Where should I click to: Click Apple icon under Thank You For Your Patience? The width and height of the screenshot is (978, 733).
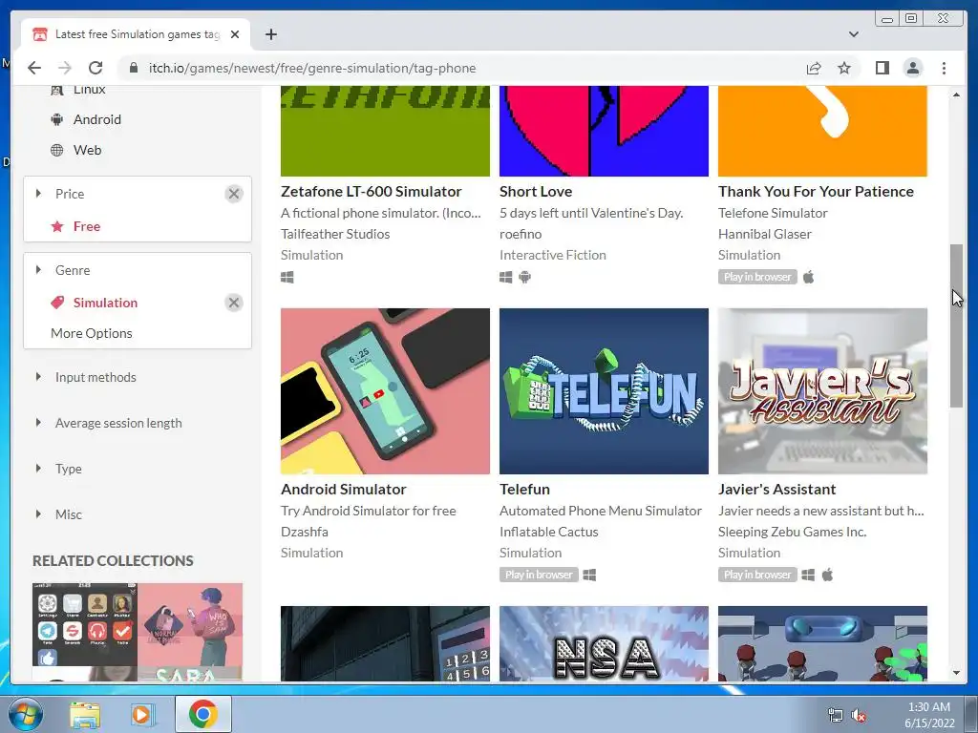[x=808, y=277]
